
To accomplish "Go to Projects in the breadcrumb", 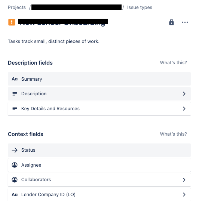I will pyautogui.click(x=17, y=7).
